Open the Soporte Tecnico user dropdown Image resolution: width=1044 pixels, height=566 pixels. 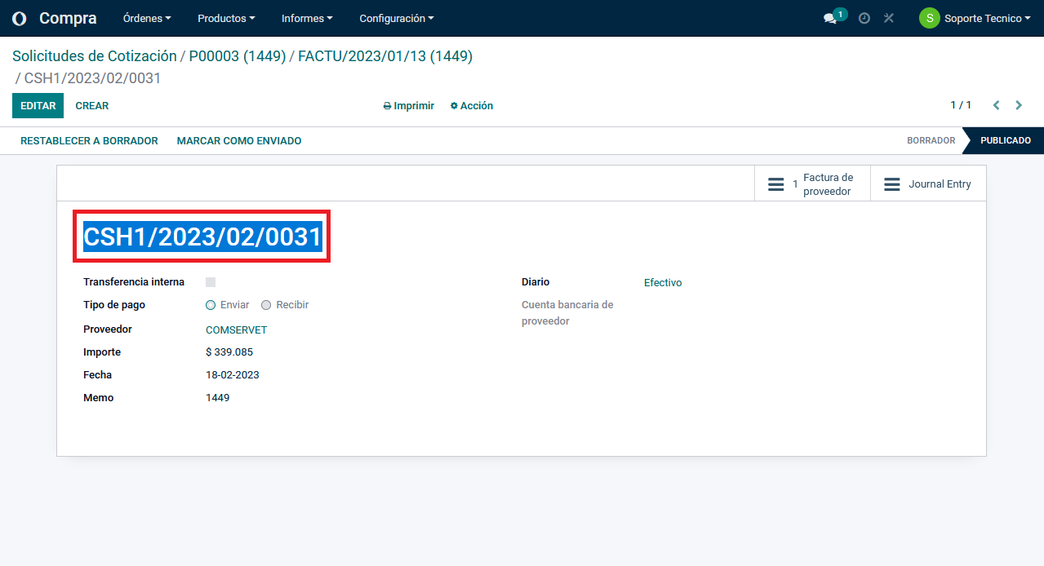(975, 18)
